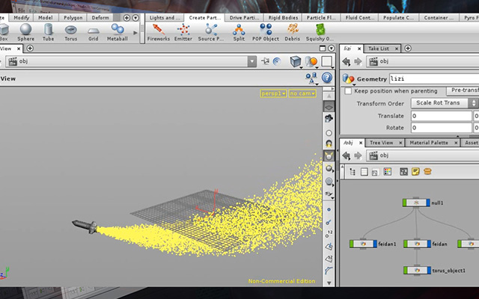This screenshot has width=479, height=299.
Task: Click the Emitter particle tool
Action: [183, 32]
